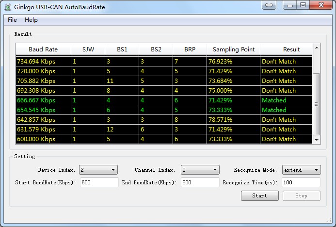This screenshot has height=227, width=336.
Task: Select the 692.308 Kbps row
Action: [x=164, y=90]
